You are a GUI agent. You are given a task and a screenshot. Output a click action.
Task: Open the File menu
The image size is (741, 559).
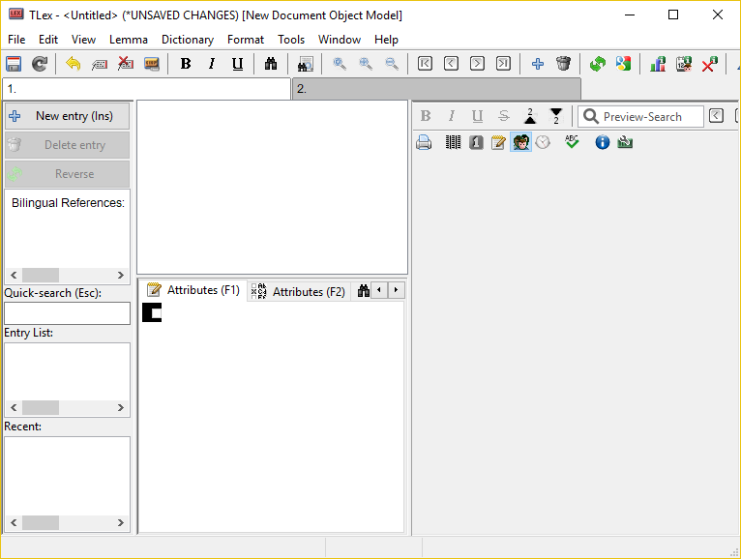point(16,40)
